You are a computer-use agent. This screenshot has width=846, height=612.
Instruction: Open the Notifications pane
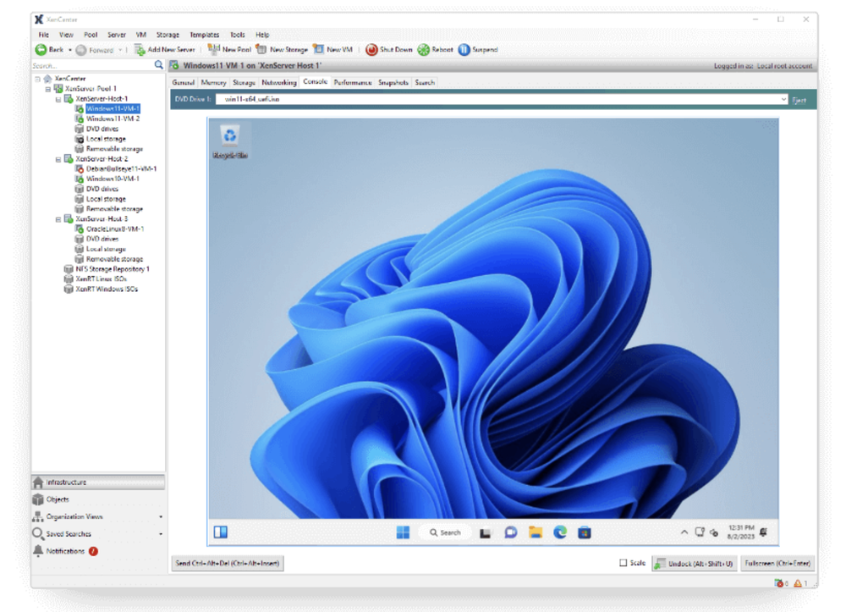point(65,551)
